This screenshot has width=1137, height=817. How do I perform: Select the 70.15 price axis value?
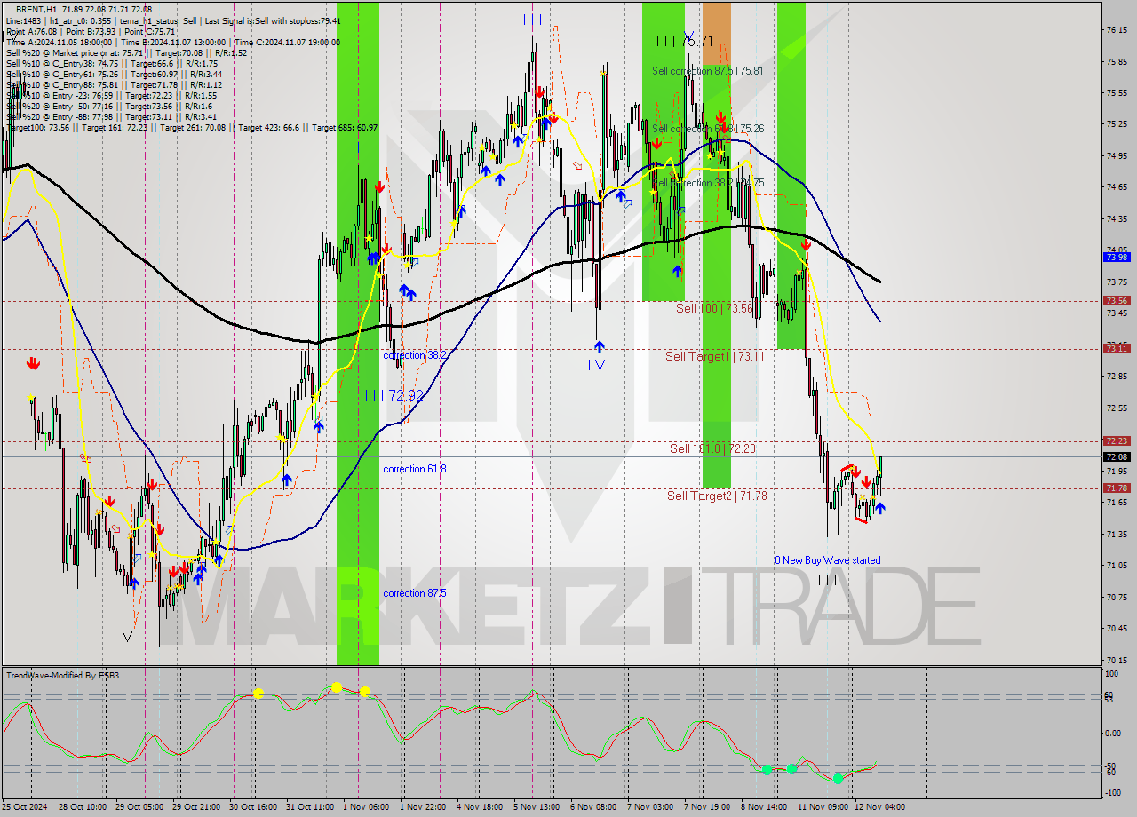click(1117, 660)
